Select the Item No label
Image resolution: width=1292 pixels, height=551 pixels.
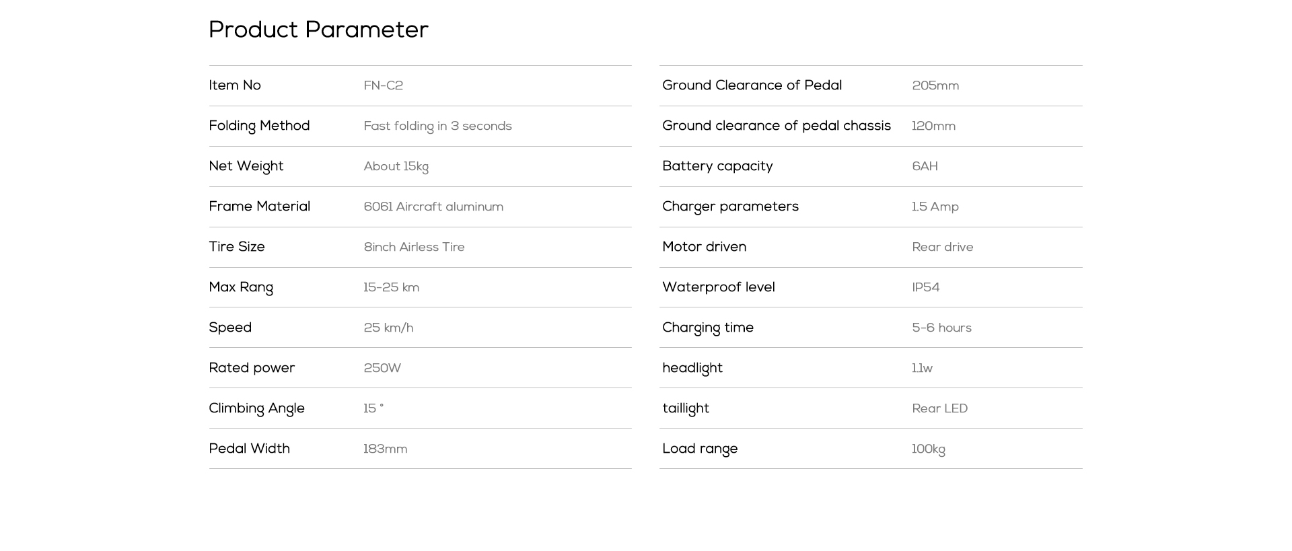(x=235, y=85)
